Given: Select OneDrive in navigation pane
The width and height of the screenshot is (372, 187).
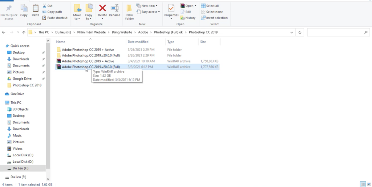Looking at the screenshot, I should tap(17, 94).
